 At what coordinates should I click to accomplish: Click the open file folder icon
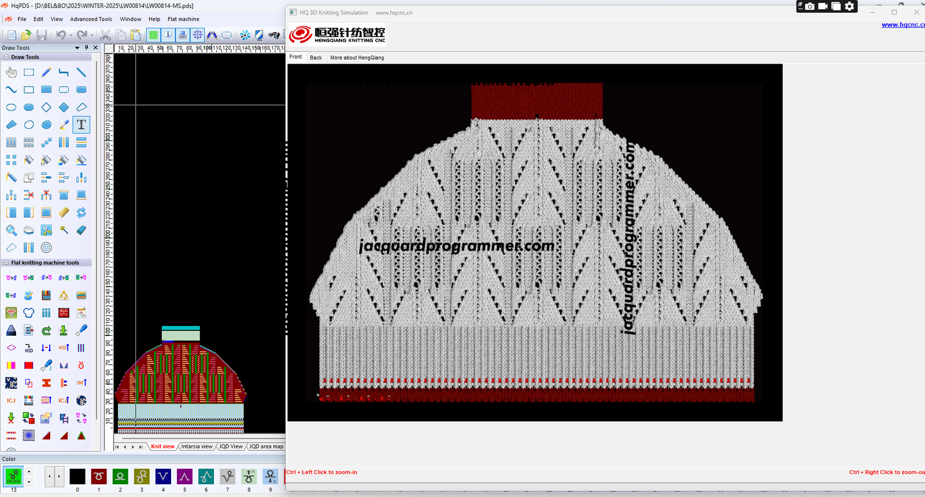pyautogui.click(x=26, y=35)
